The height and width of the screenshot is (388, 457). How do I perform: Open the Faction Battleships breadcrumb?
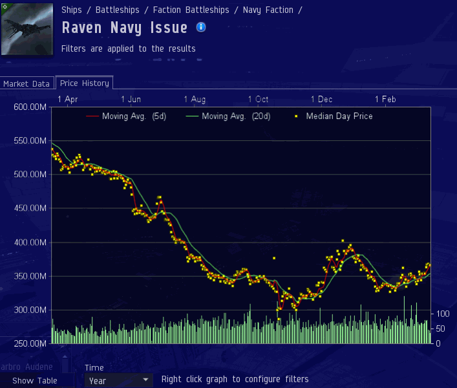[x=191, y=10]
